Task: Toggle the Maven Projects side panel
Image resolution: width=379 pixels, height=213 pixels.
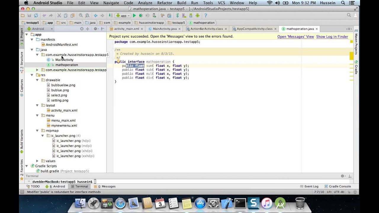Action: point(356,42)
